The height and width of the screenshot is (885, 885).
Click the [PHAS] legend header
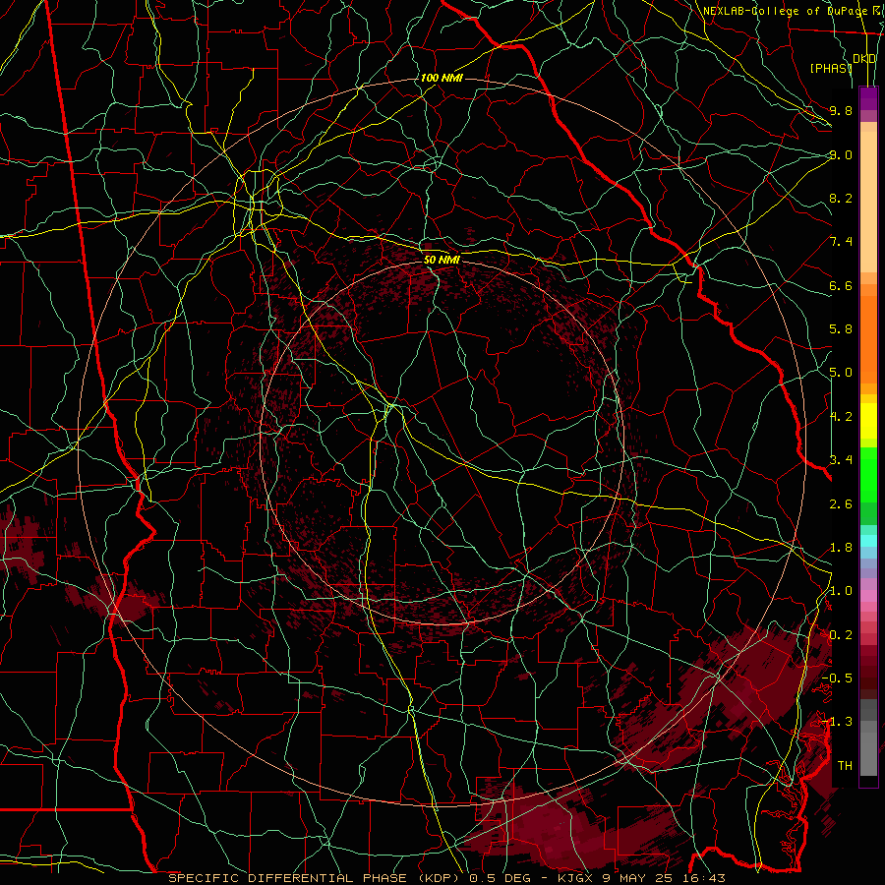pos(831,68)
